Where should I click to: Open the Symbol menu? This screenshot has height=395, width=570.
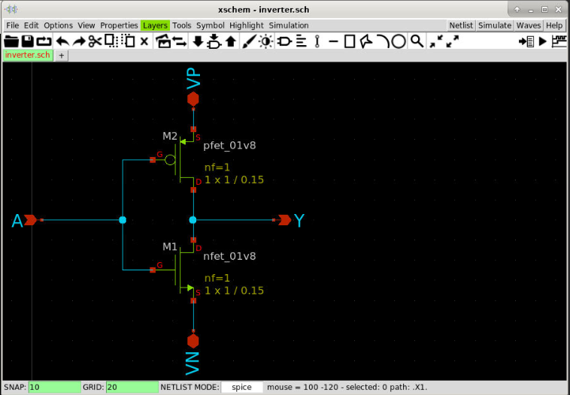210,26
